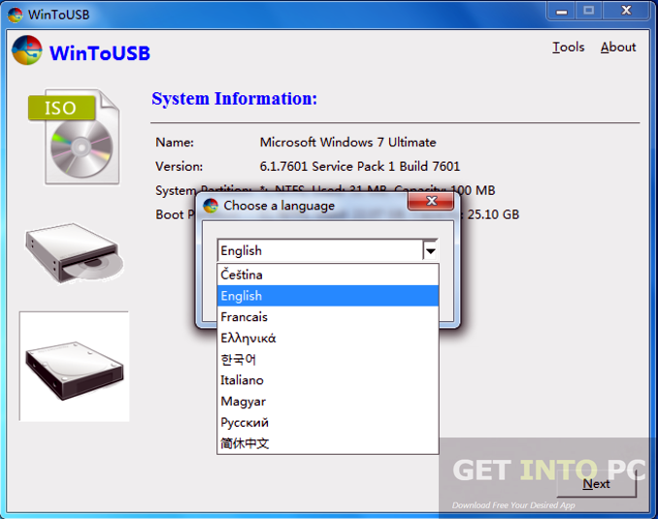Expand the language dropdown arrow
The width and height of the screenshot is (658, 519).
click(430, 251)
